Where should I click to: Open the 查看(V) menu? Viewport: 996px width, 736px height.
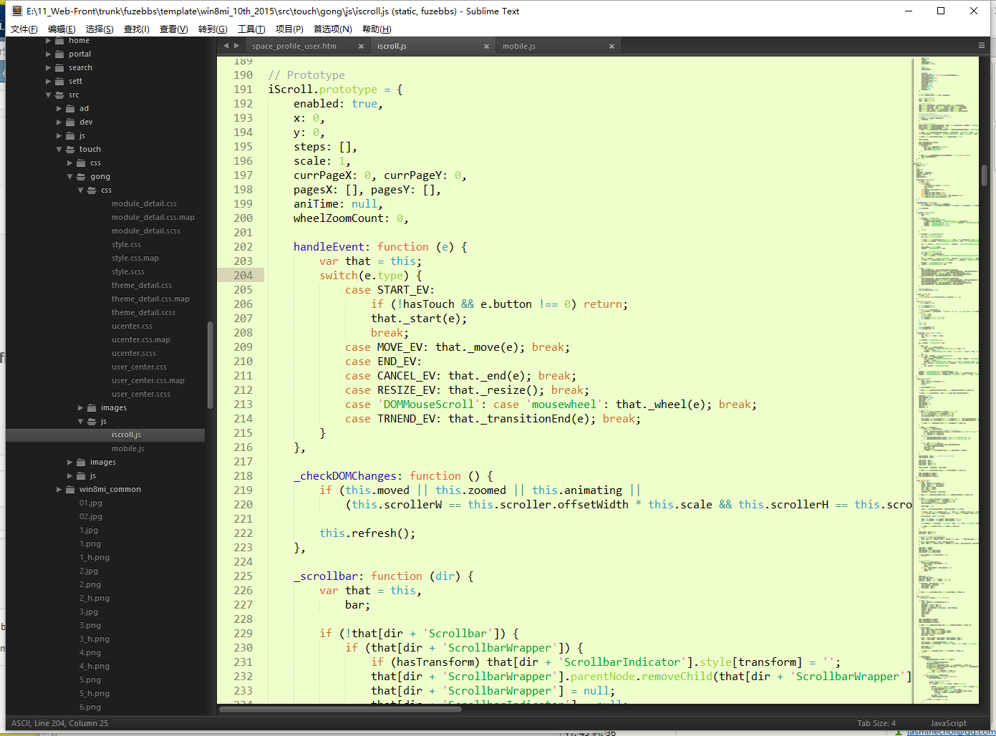tap(173, 29)
